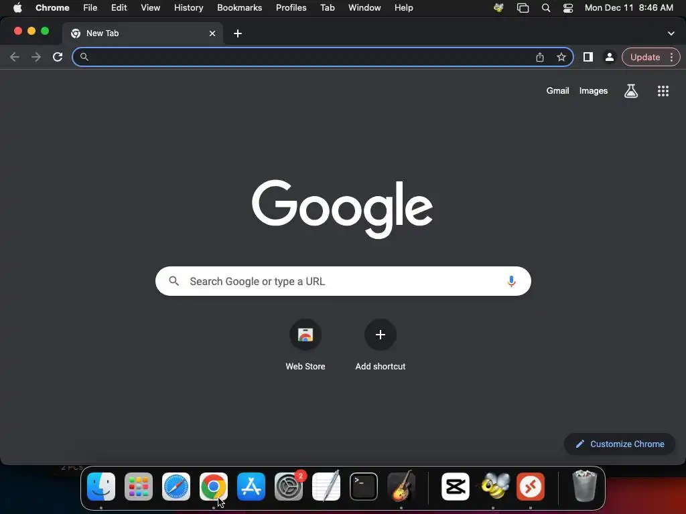Click the bee icon in the menu bar
The height and width of the screenshot is (514, 686).
click(498, 8)
